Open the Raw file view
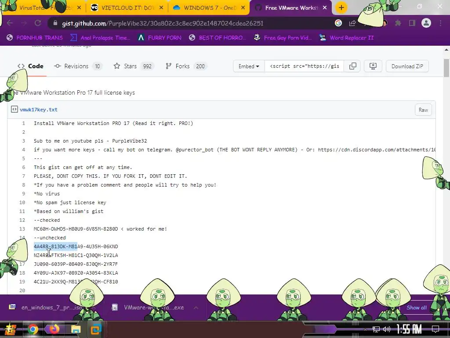Image resolution: width=450 pixels, height=338 pixels. [423, 110]
